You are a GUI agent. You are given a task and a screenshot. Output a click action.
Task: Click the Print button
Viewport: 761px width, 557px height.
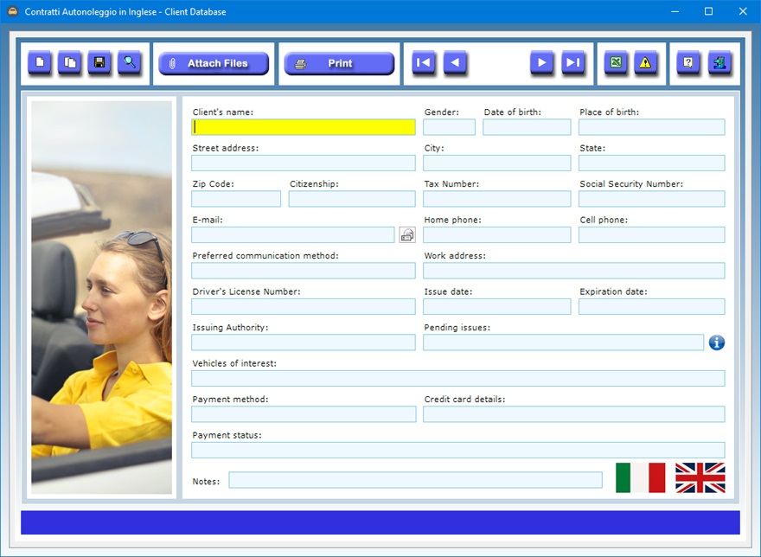pos(339,64)
